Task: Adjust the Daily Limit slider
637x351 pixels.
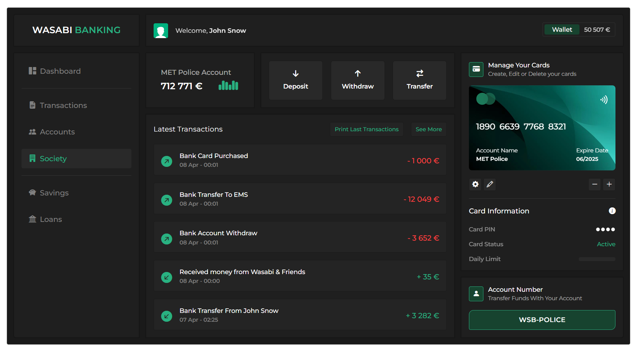Action: [597, 259]
